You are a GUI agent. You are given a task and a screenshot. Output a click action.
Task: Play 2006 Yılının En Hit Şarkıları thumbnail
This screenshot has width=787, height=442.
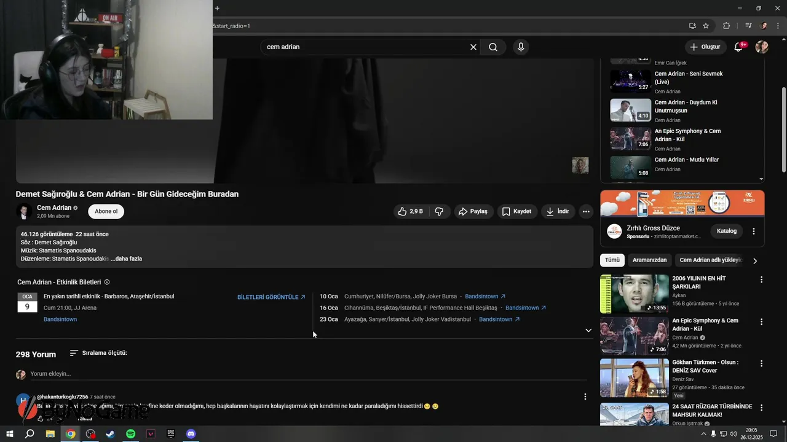click(x=635, y=294)
